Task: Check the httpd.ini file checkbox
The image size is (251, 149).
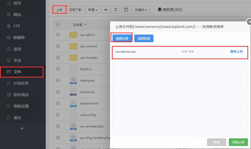Action: 58,69
